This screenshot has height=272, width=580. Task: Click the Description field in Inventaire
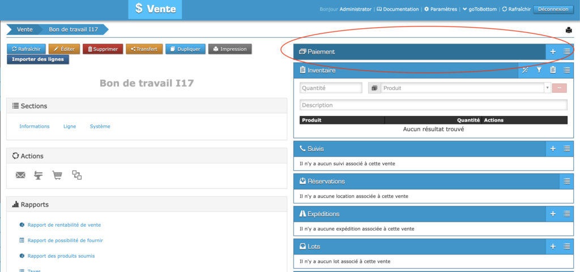433,105
